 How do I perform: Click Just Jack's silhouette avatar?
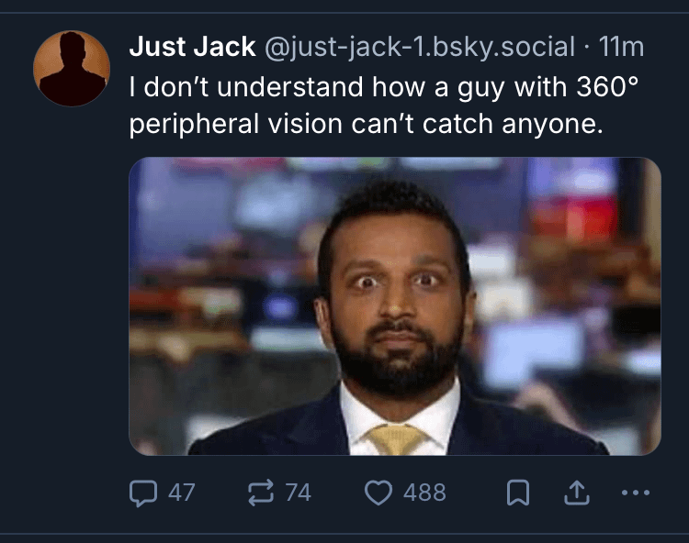(x=72, y=69)
